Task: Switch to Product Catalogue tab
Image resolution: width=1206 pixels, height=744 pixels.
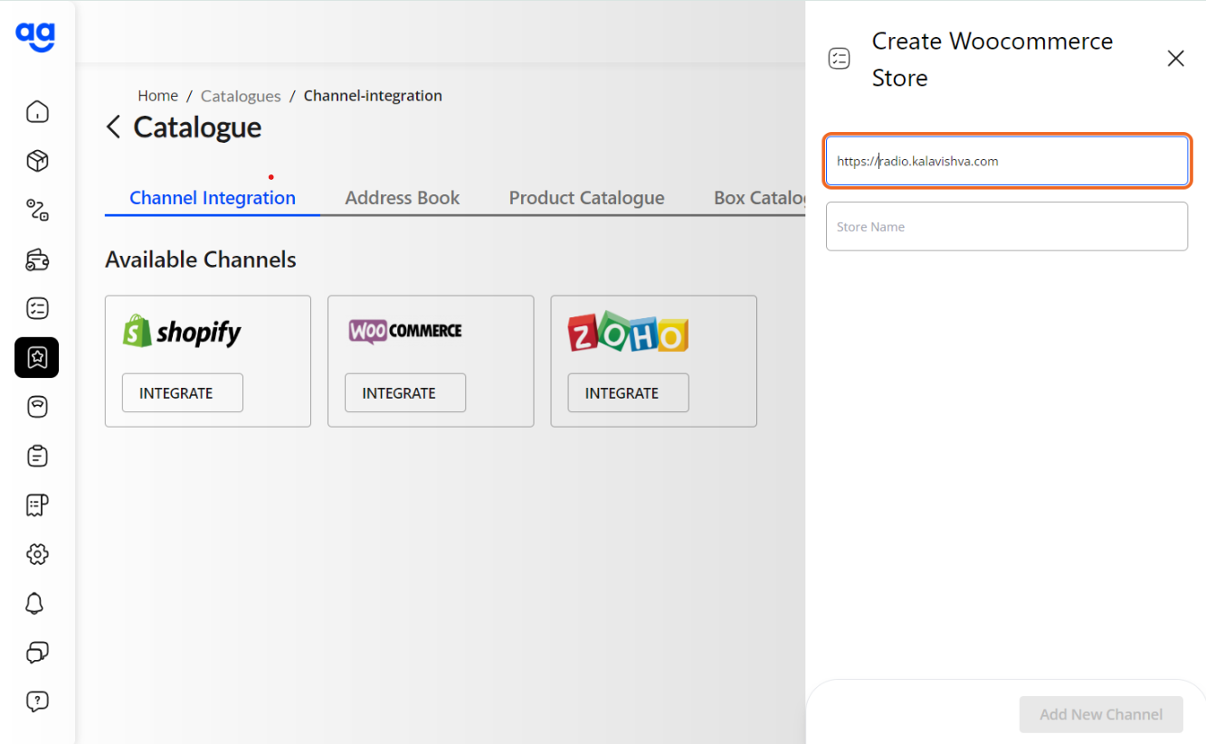Action: tap(586, 198)
